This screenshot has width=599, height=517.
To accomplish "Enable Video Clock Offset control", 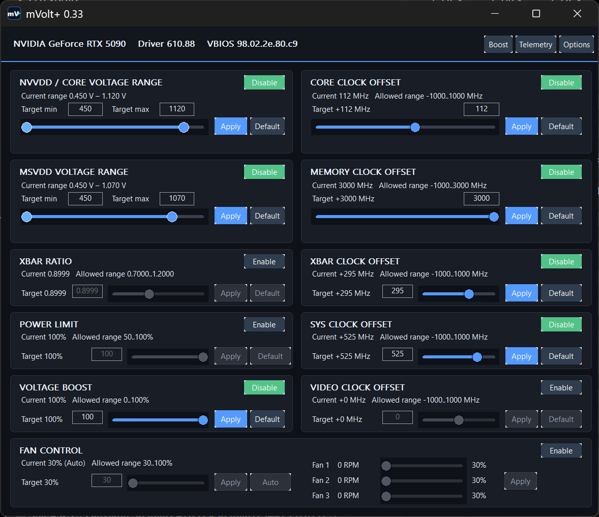I will point(561,387).
